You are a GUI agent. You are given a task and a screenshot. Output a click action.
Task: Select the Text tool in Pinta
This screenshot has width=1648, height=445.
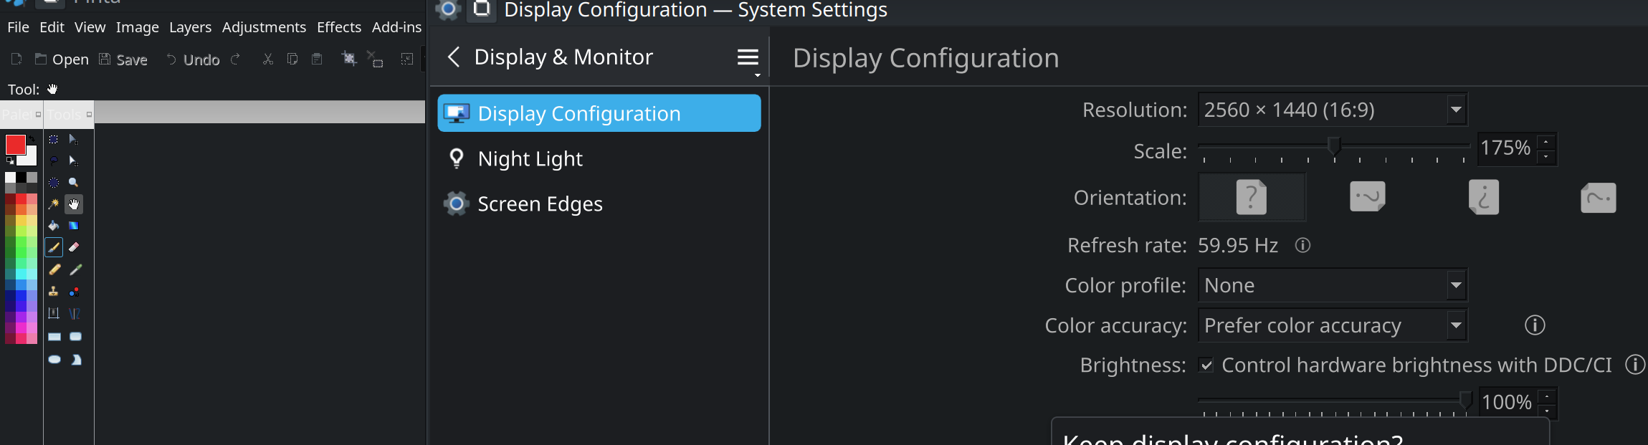tap(54, 313)
